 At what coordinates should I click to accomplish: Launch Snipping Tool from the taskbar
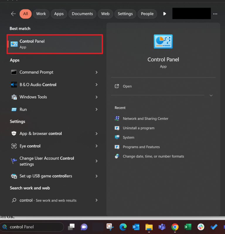[x=110, y=227]
